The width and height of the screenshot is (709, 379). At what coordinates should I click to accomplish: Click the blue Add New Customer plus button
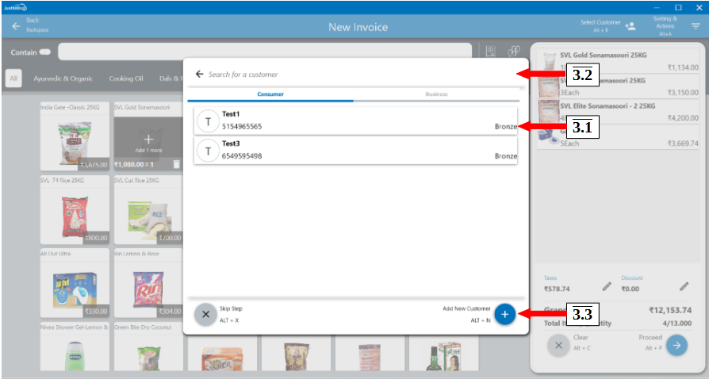(x=504, y=315)
